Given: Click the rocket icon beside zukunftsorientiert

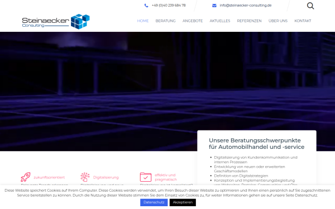Looking at the screenshot, I should pos(26,177).
